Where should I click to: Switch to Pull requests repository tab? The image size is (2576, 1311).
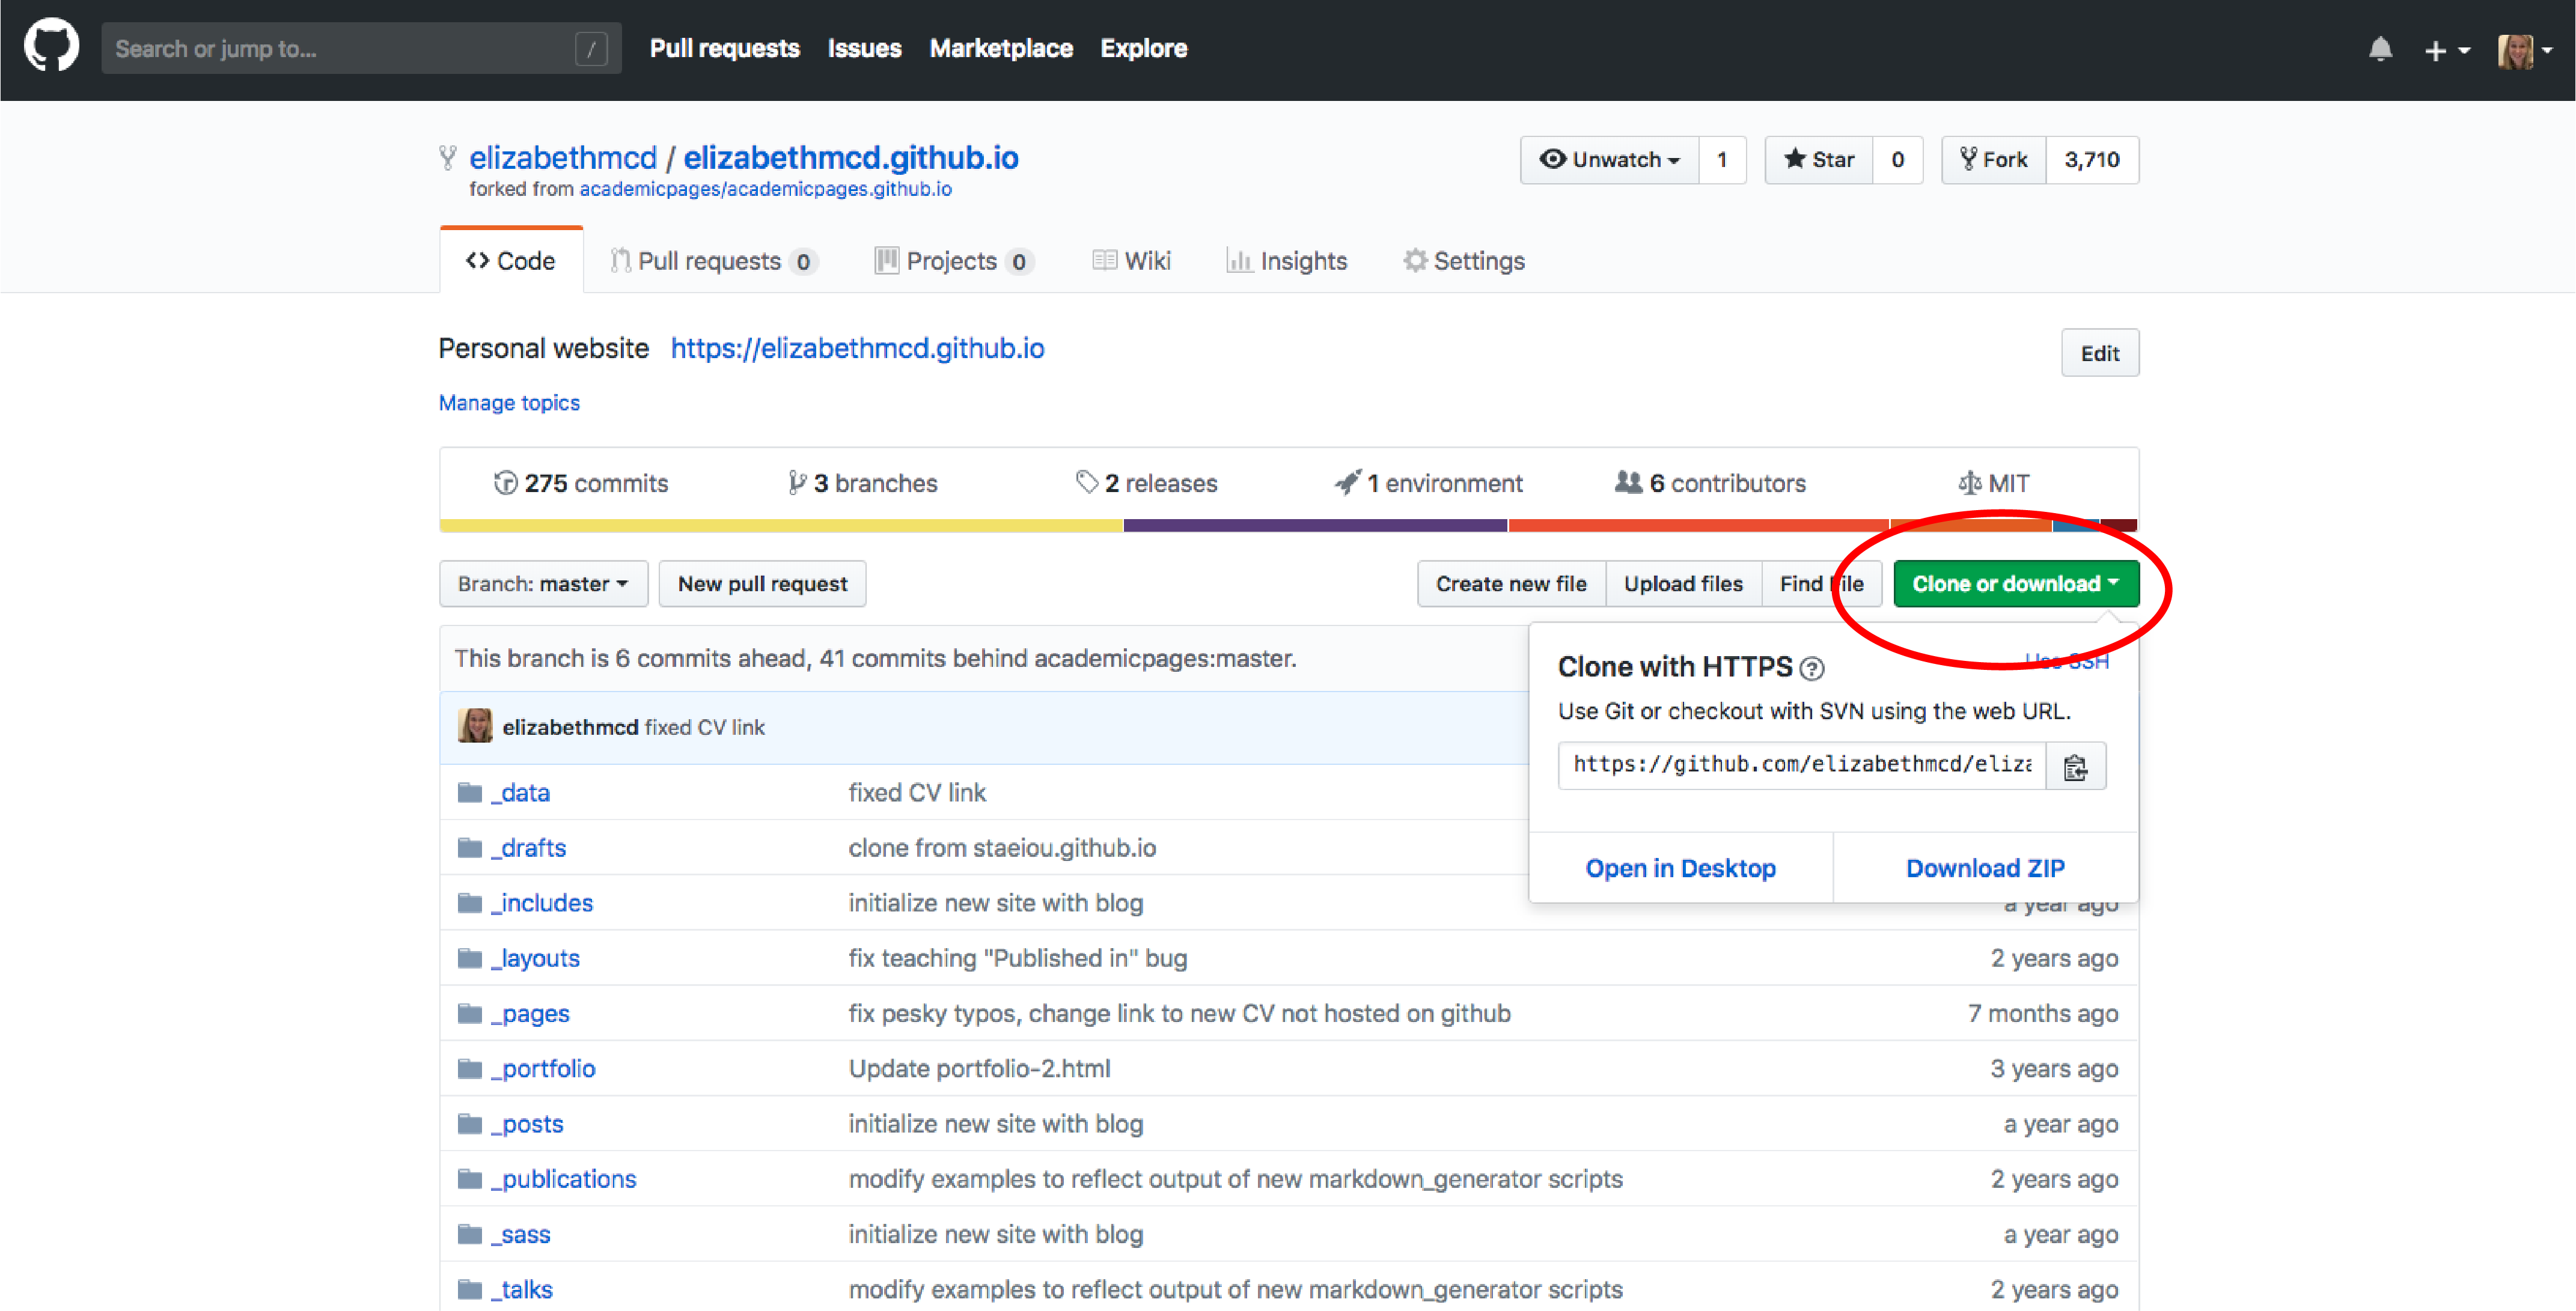[714, 261]
